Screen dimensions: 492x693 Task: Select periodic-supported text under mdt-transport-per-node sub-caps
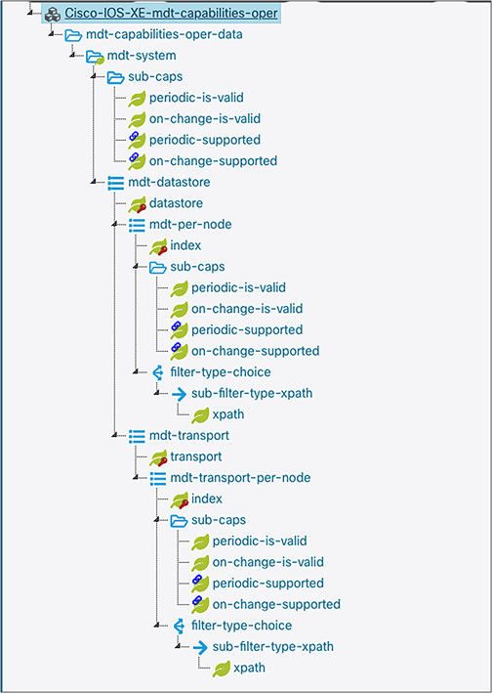point(268,584)
